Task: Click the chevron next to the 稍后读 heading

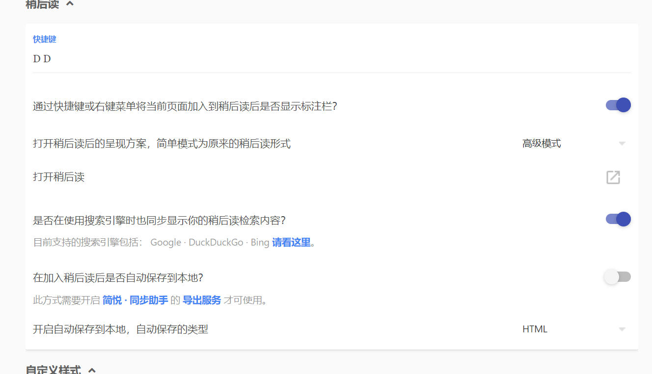Action: pyautogui.click(x=69, y=3)
